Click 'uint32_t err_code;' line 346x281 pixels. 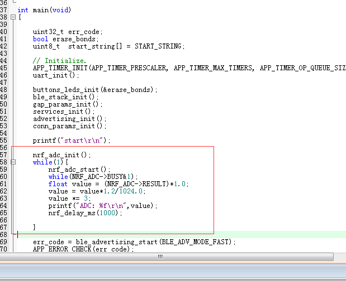click(x=68, y=32)
